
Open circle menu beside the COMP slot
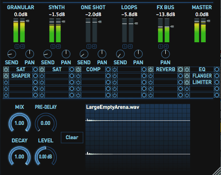coord(108,69)
